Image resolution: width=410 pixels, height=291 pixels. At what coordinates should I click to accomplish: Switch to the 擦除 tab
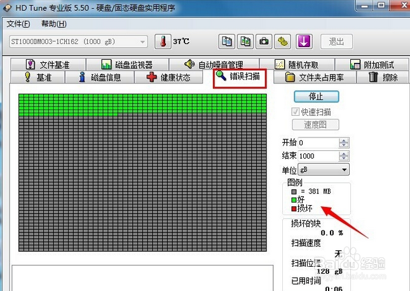click(383, 77)
